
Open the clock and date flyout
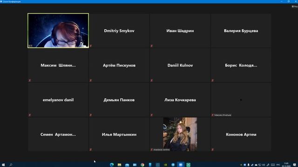[x=286, y=165]
